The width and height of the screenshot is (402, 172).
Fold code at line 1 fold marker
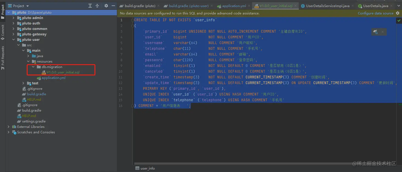pos(132,20)
